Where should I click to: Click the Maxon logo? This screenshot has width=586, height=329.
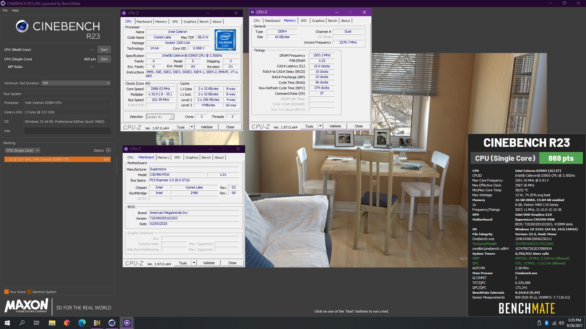pos(27,306)
